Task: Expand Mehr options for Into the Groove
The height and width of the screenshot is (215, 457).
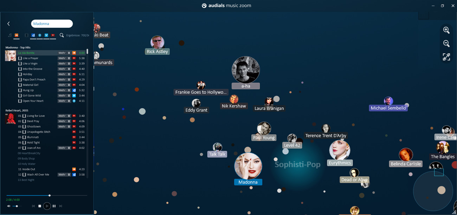Action: (x=64, y=69)
